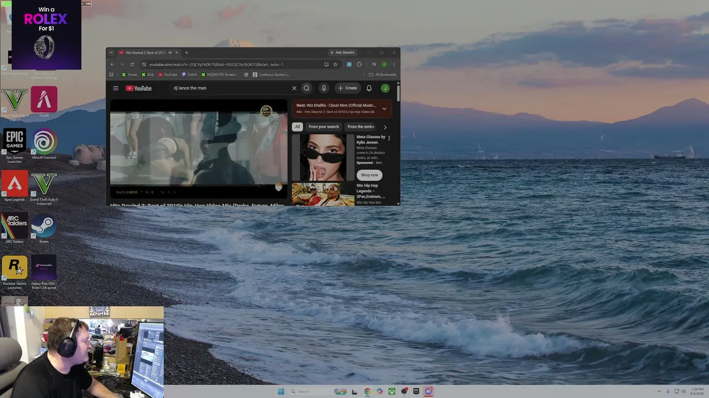Collapse the Next playlist panel chevron

pyautogui.click(x=384, y=108)
